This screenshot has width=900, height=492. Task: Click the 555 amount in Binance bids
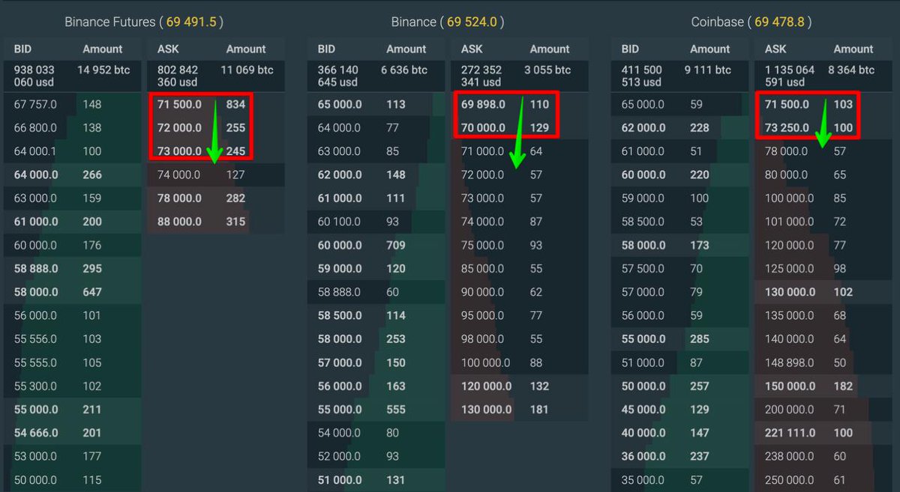(x=396, y=410)
